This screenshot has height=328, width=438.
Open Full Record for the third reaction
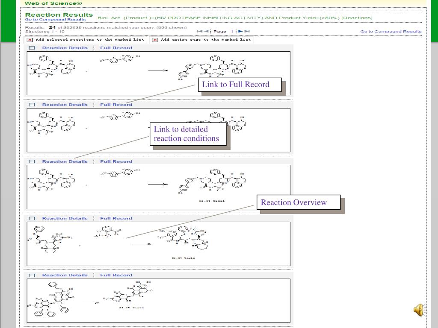pos(116,161)
